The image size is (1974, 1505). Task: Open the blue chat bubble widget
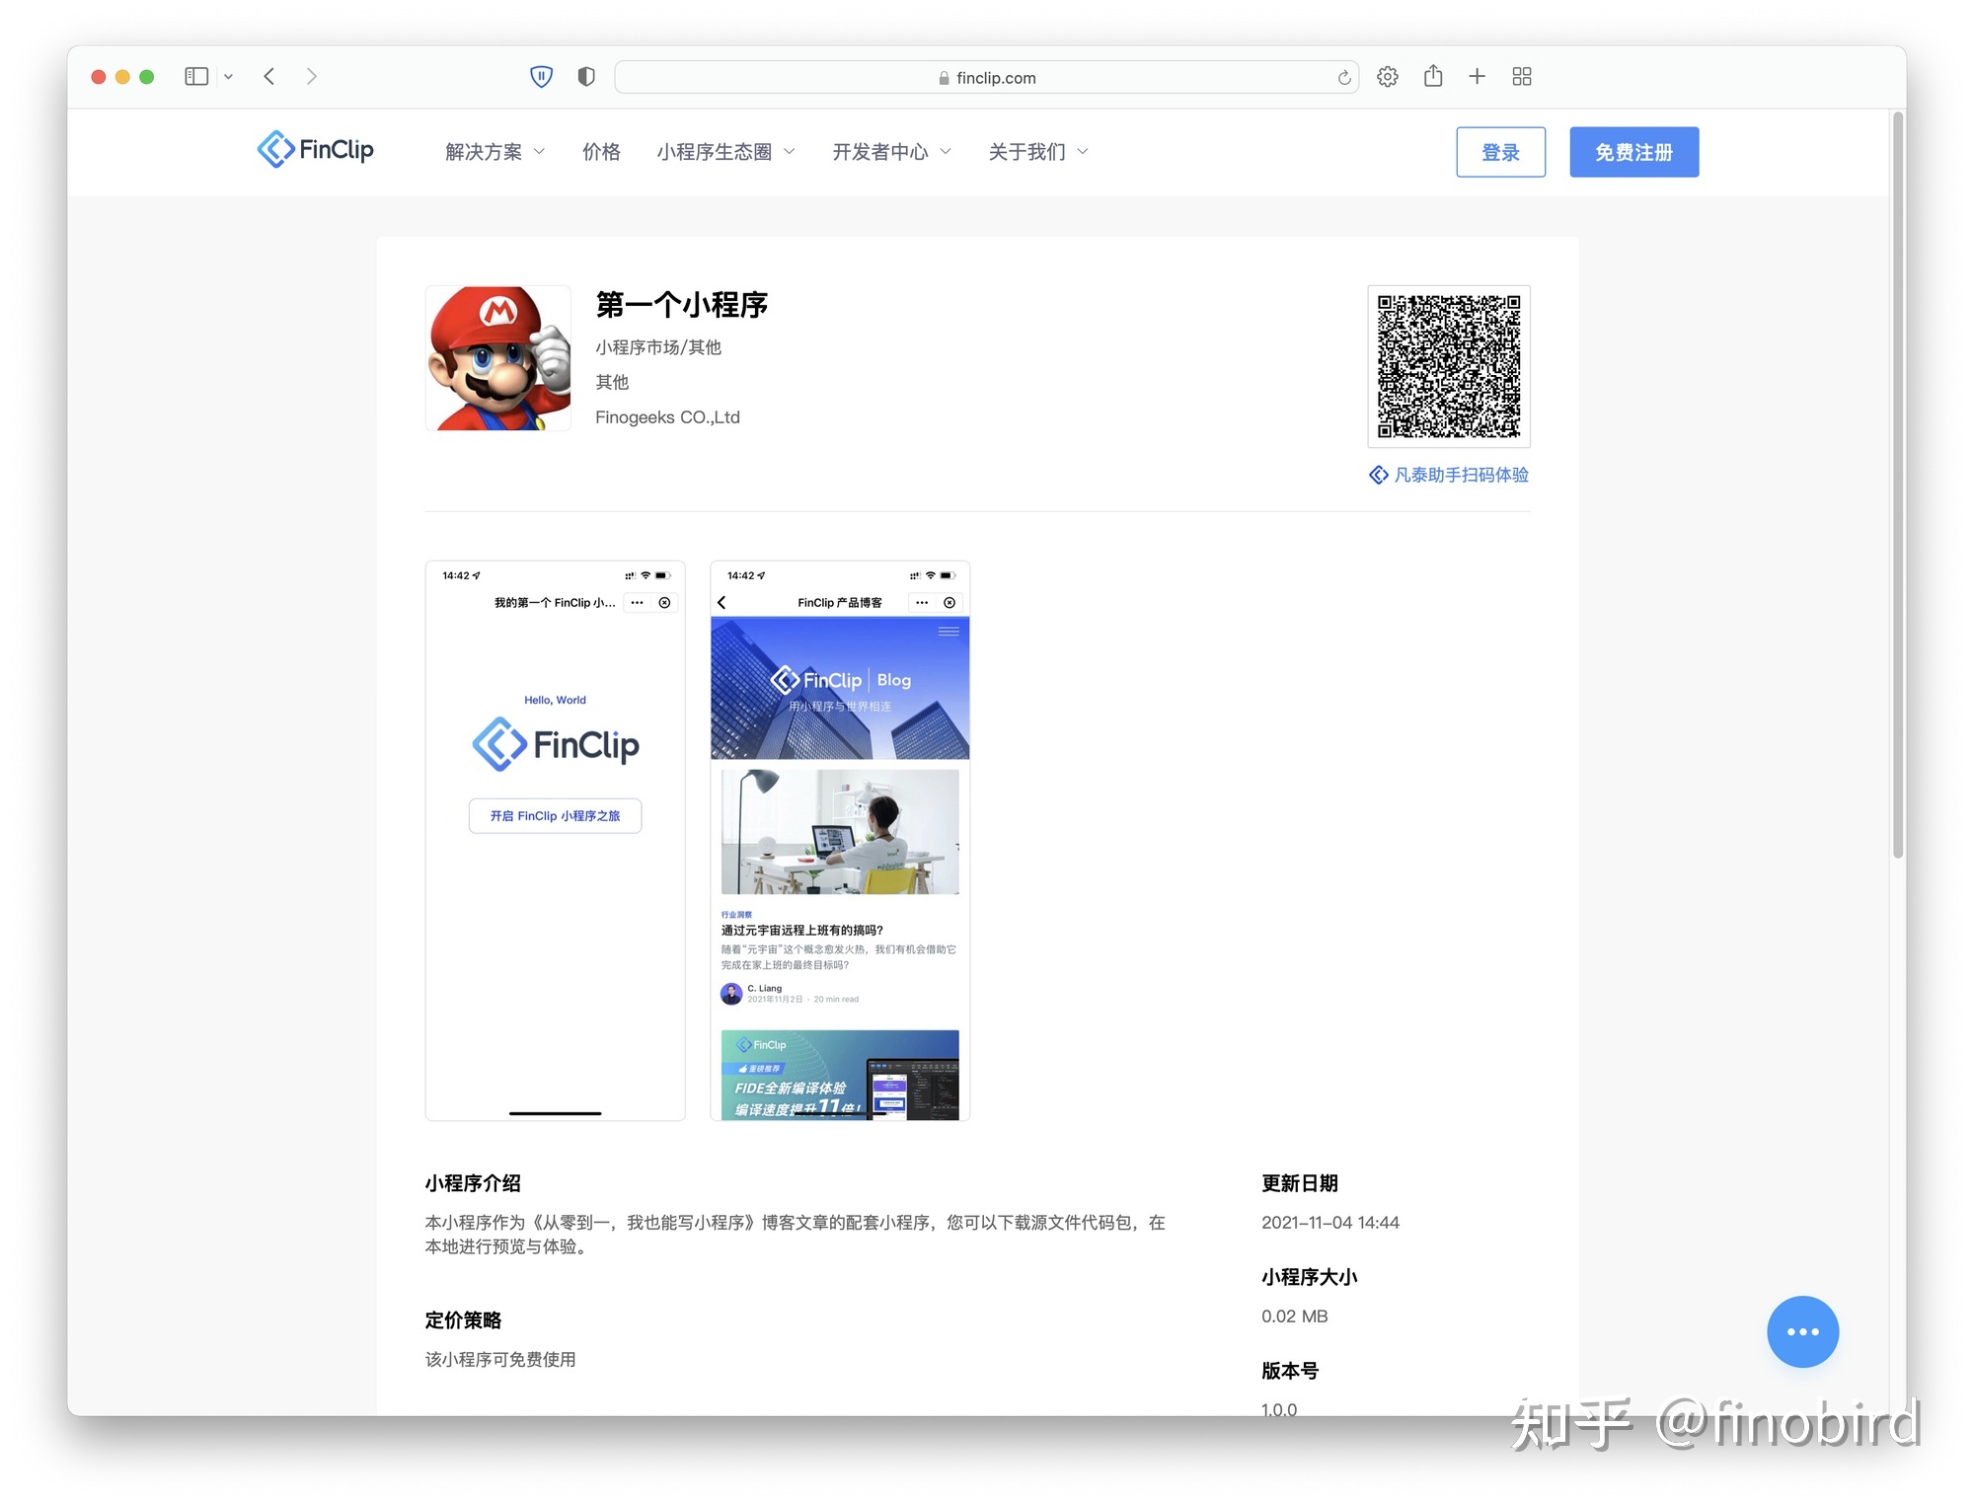coord(1802,1331)
